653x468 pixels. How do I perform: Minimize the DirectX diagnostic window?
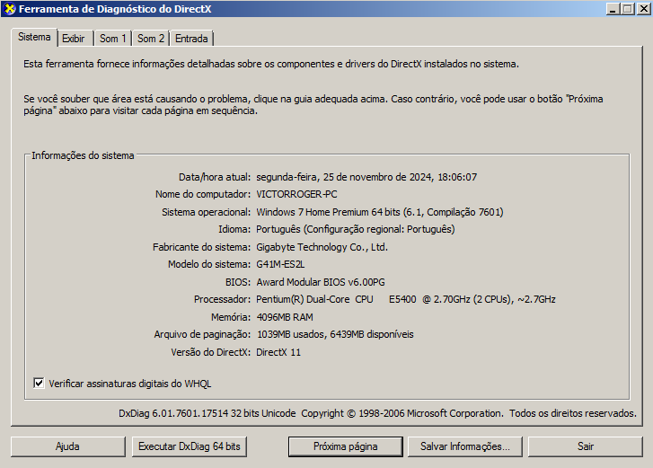click(613, 9)
